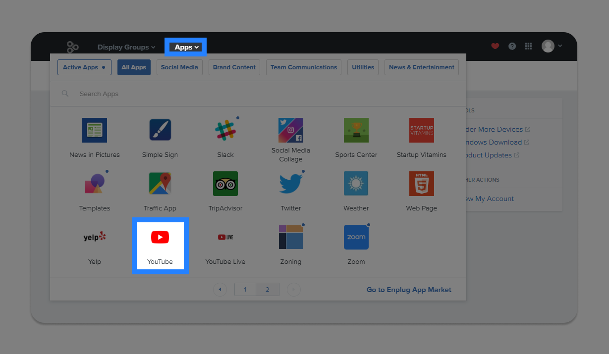The image size is (609, 354).
Task: Open the Social Media Collage app
Action: 291,130
